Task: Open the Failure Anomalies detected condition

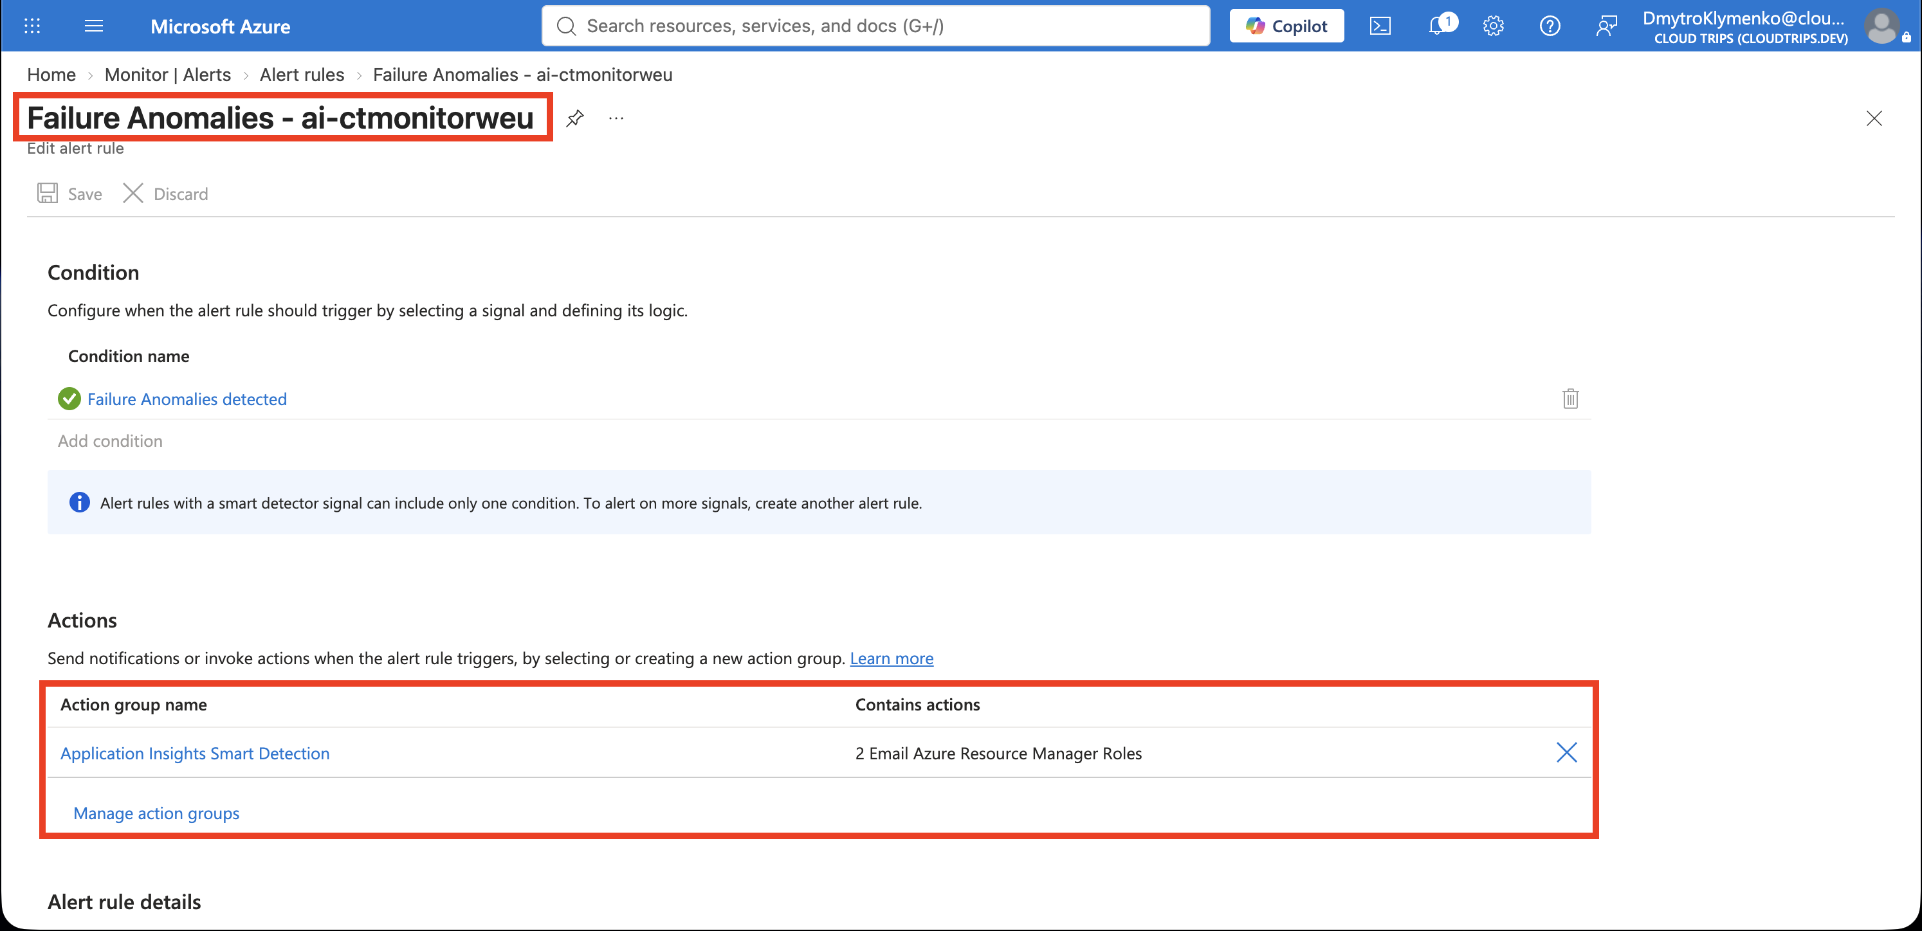Action: click(x=187, y=399)
